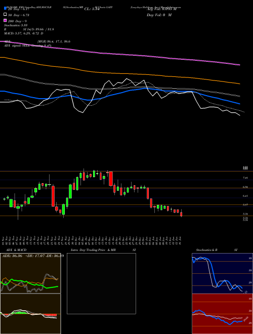The image size is (253, 334).
Task: Click the 5.87 price axis label
Action: point(245,205)
